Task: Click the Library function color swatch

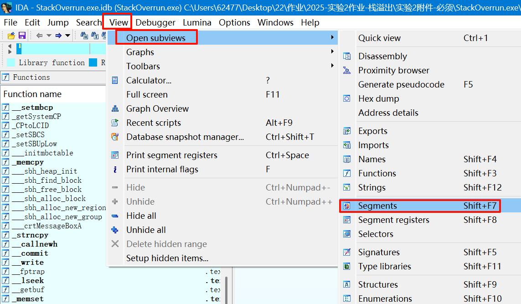Action: coord(11,62)
